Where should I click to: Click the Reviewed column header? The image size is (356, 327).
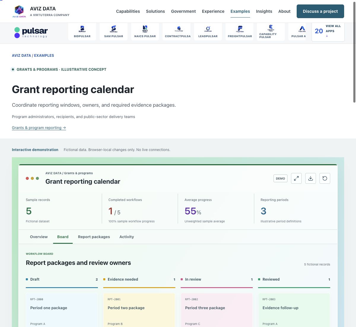(294, 279)
